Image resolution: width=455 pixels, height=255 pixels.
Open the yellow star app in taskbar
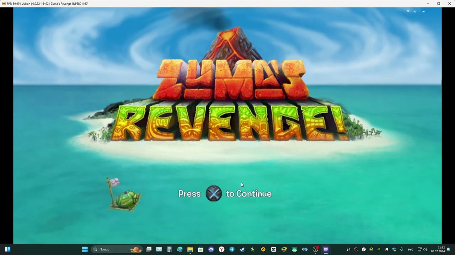(252, 249)
